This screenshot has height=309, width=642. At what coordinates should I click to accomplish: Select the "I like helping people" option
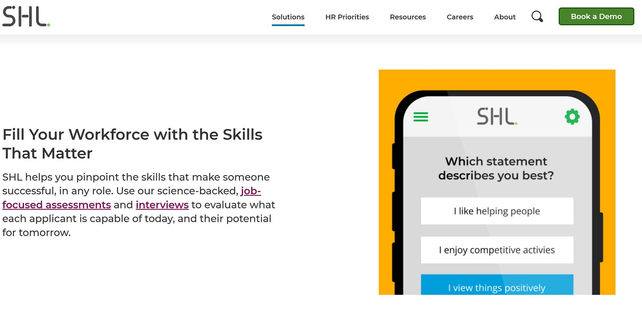497,211
